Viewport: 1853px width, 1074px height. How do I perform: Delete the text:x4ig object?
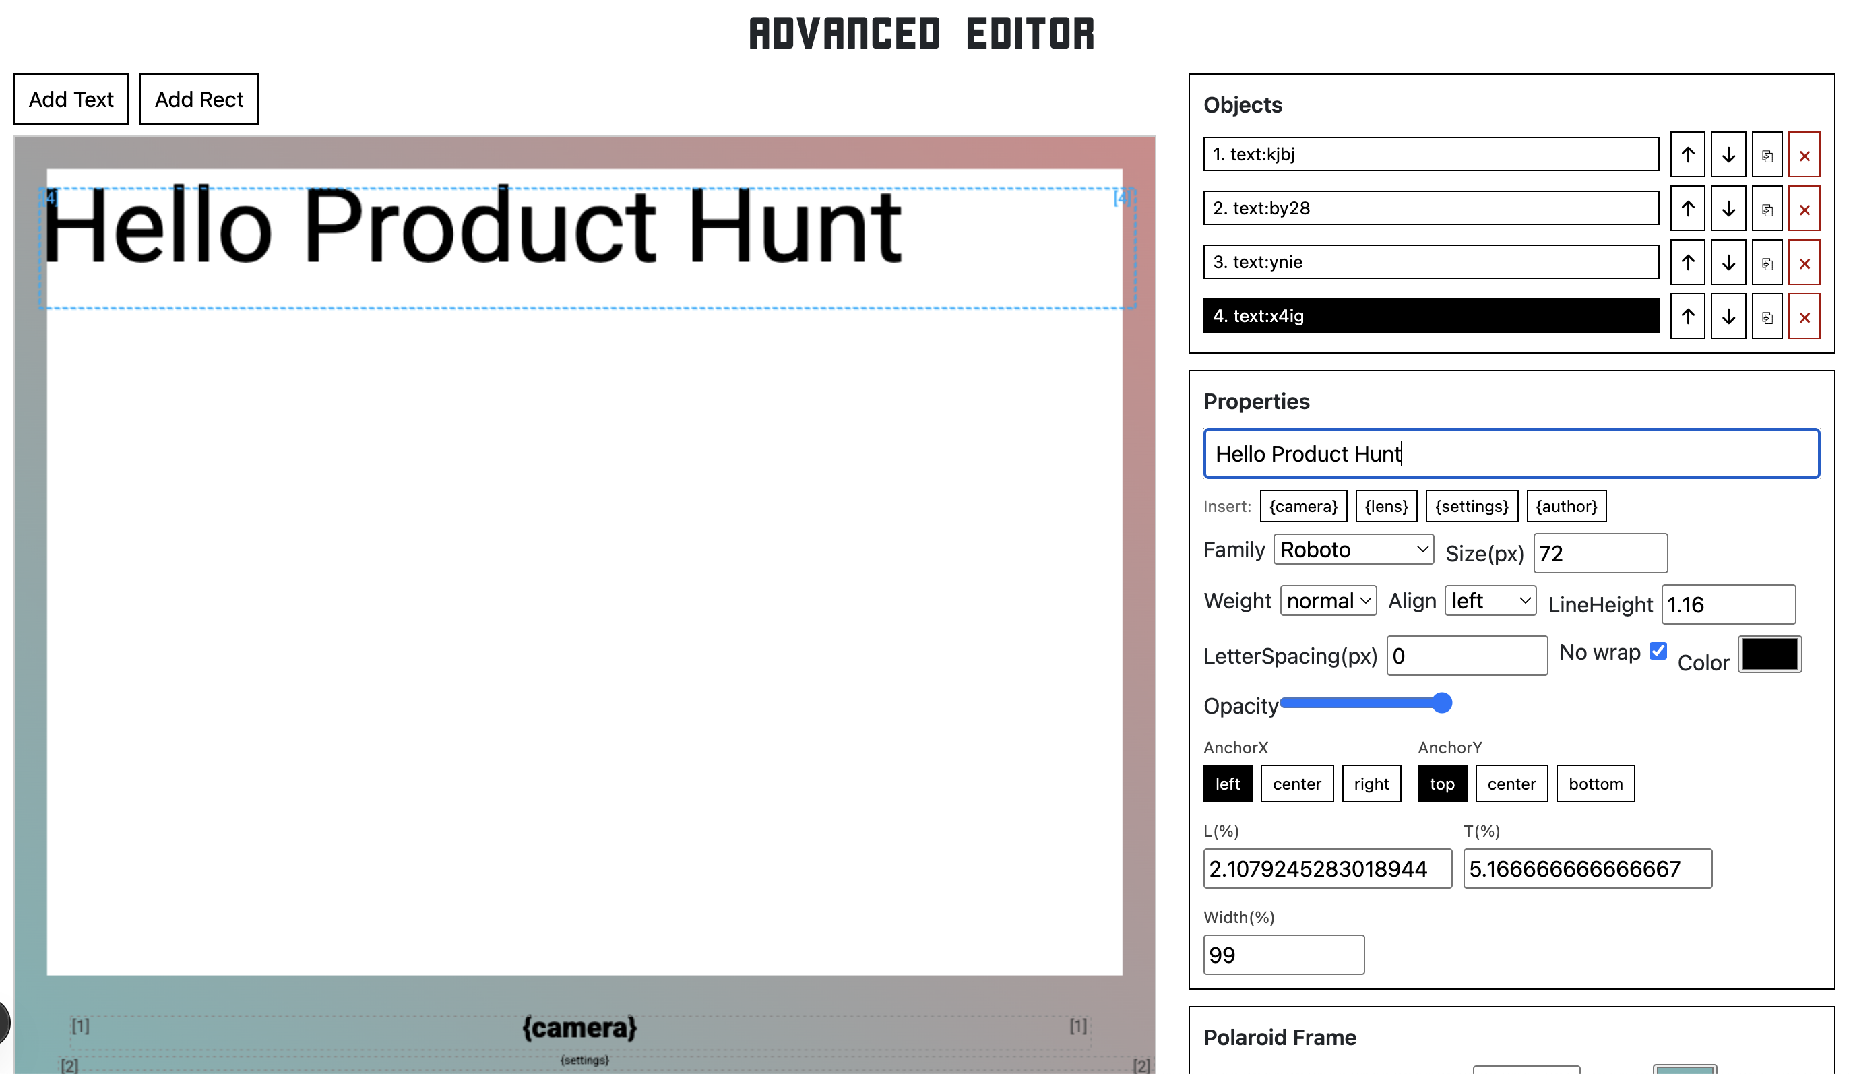click(1804, 316)
